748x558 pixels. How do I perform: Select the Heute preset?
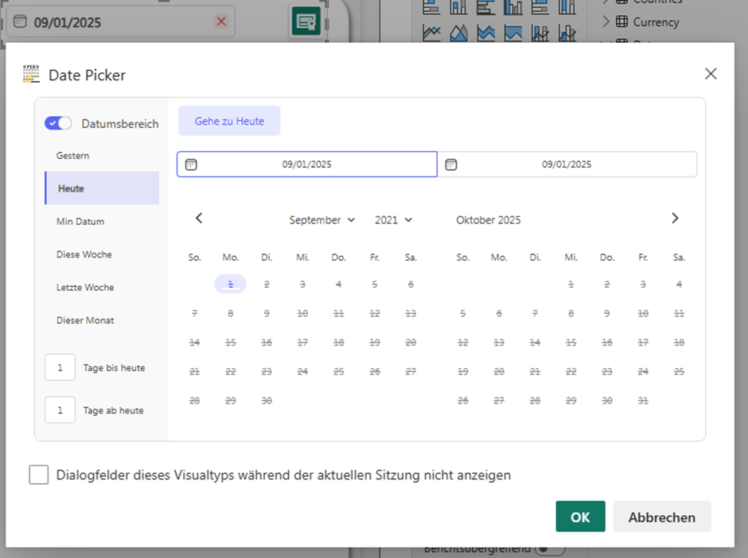(x=102, y=188)
